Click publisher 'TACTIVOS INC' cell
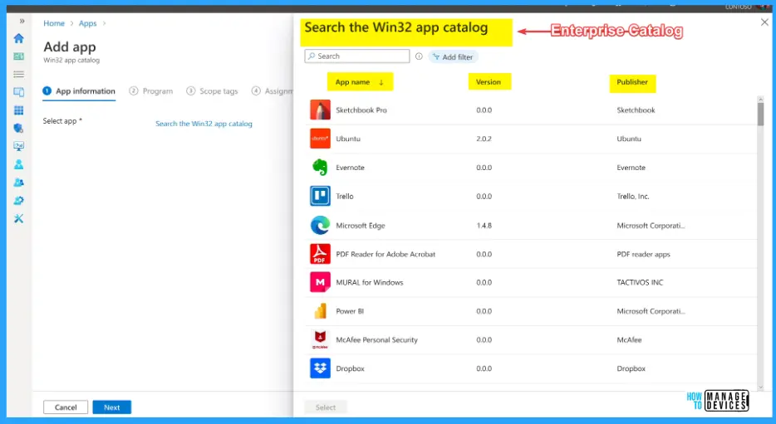This screenshot has width=776, height=424. click(x=640, y=282)
